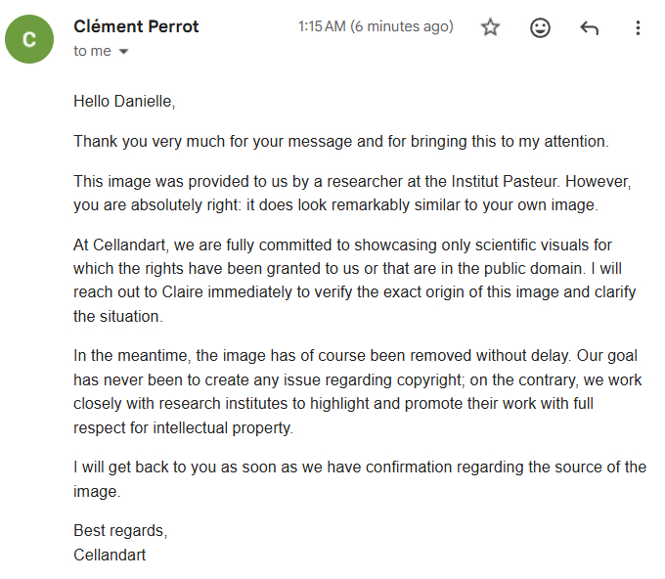Expand recipient details arrow beside "to me"
Image resolution: width=665 pixels, height=579 pixels.
point(123,52)
